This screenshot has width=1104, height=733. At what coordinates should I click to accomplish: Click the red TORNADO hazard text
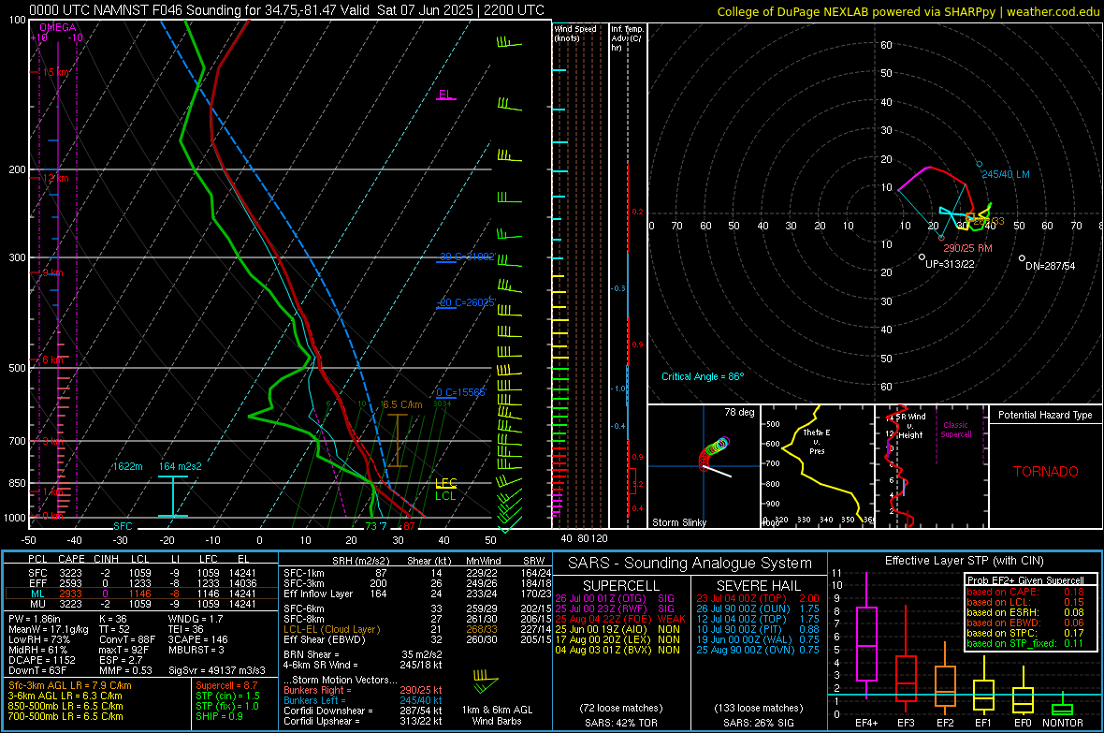coord(1046,472)
